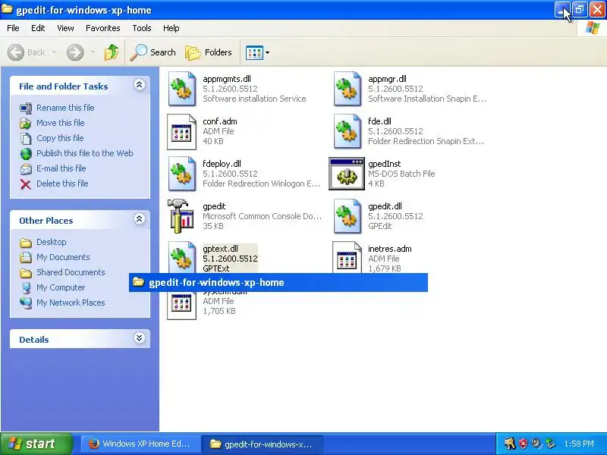Open Forward history dropdown arrow
Image resolution: width=607 pixels, height=455 pixels.
[x=93, y=52]
